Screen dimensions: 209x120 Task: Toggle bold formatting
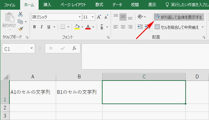pos(34,27)
